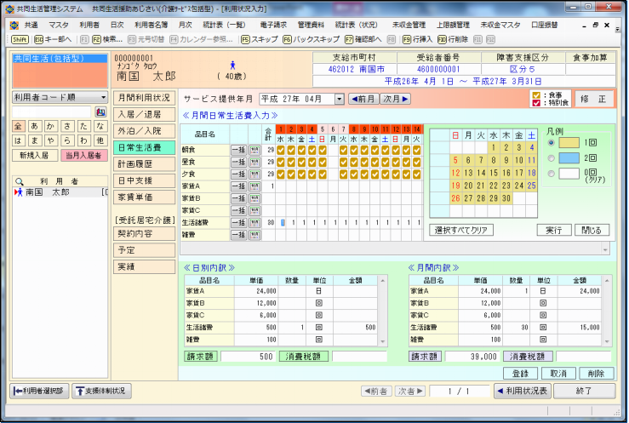Select day 15 in the calendar grid
Screen dimensions: 629x423
[x=492, y=172]
